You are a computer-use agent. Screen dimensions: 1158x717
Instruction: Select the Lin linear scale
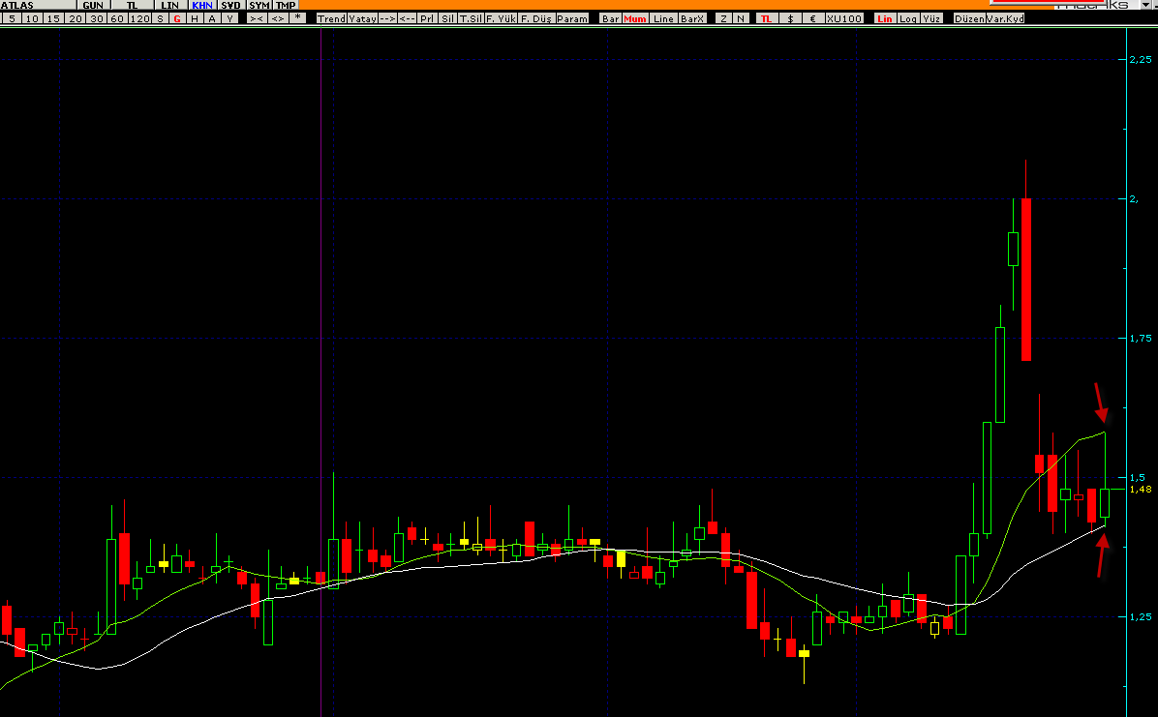(x=885, y=18)
